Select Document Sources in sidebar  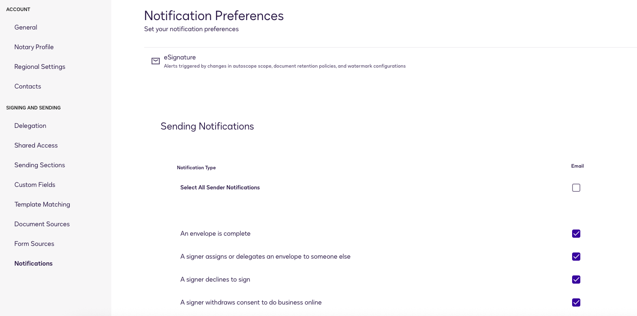[42, 224]
